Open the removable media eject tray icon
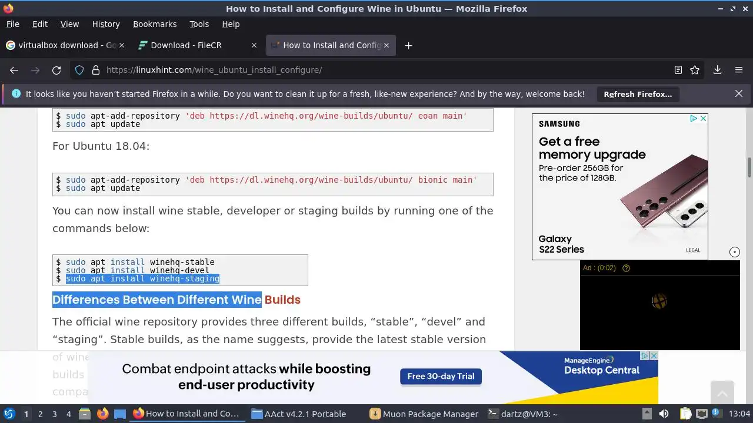 click(x=647, y=414)
